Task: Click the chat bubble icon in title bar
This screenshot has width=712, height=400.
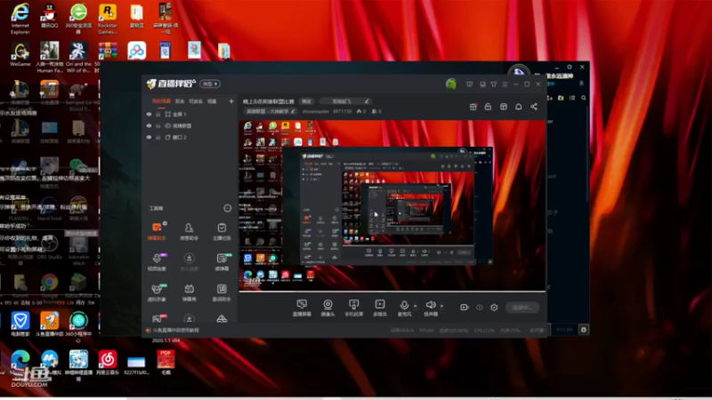Action: [470, 84]
